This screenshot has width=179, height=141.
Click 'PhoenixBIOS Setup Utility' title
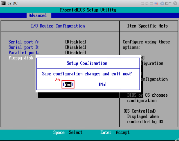tap(88, 10)
